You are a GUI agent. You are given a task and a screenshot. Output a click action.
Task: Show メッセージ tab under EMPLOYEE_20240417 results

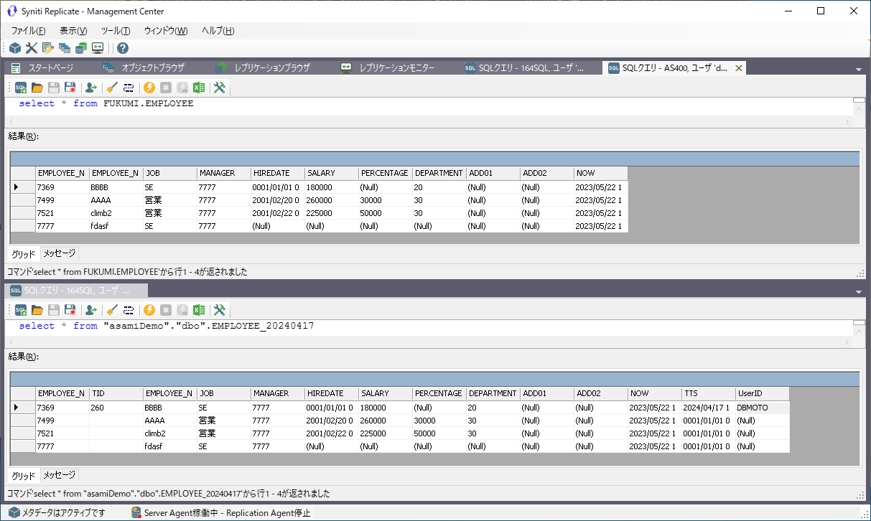[59, 475]
